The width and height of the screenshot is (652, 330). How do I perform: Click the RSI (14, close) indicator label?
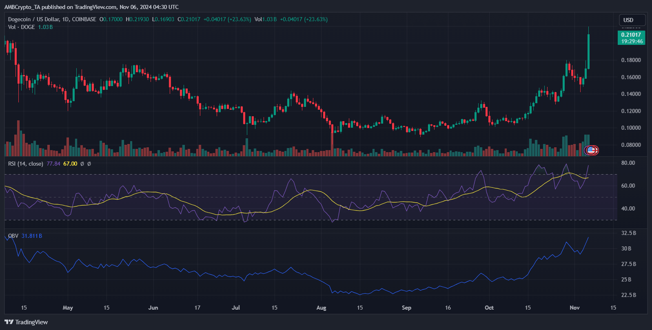point(26,164)
